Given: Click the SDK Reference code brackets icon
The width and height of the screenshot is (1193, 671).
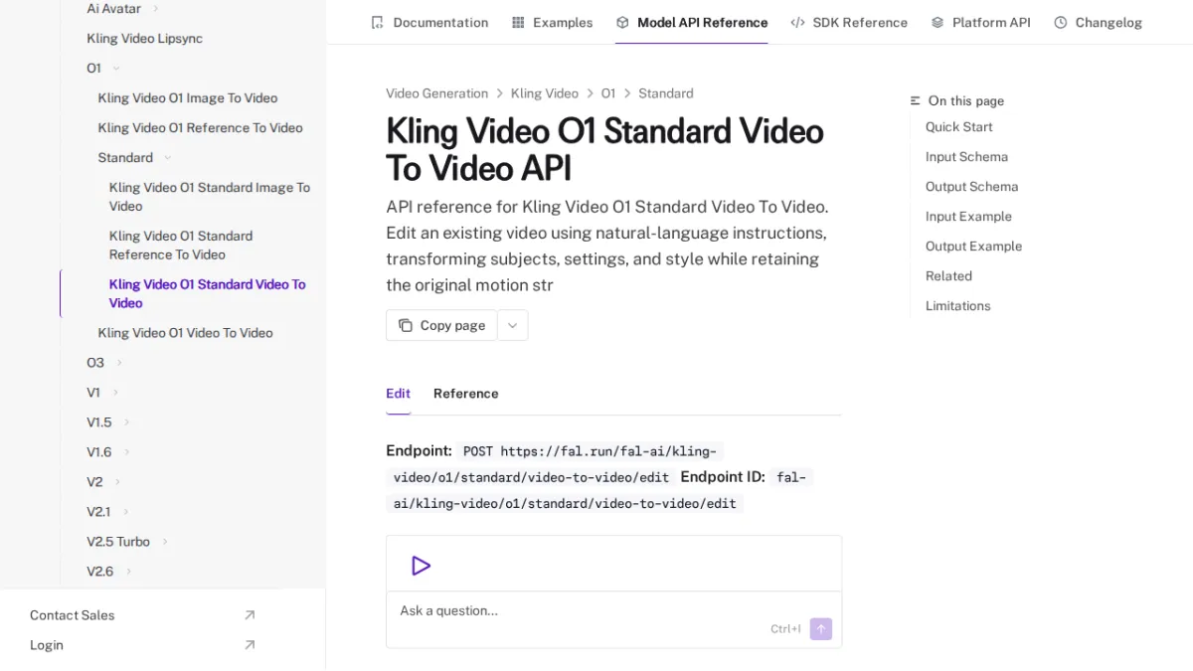Looking at the screenshot, I should pos(797,22).
